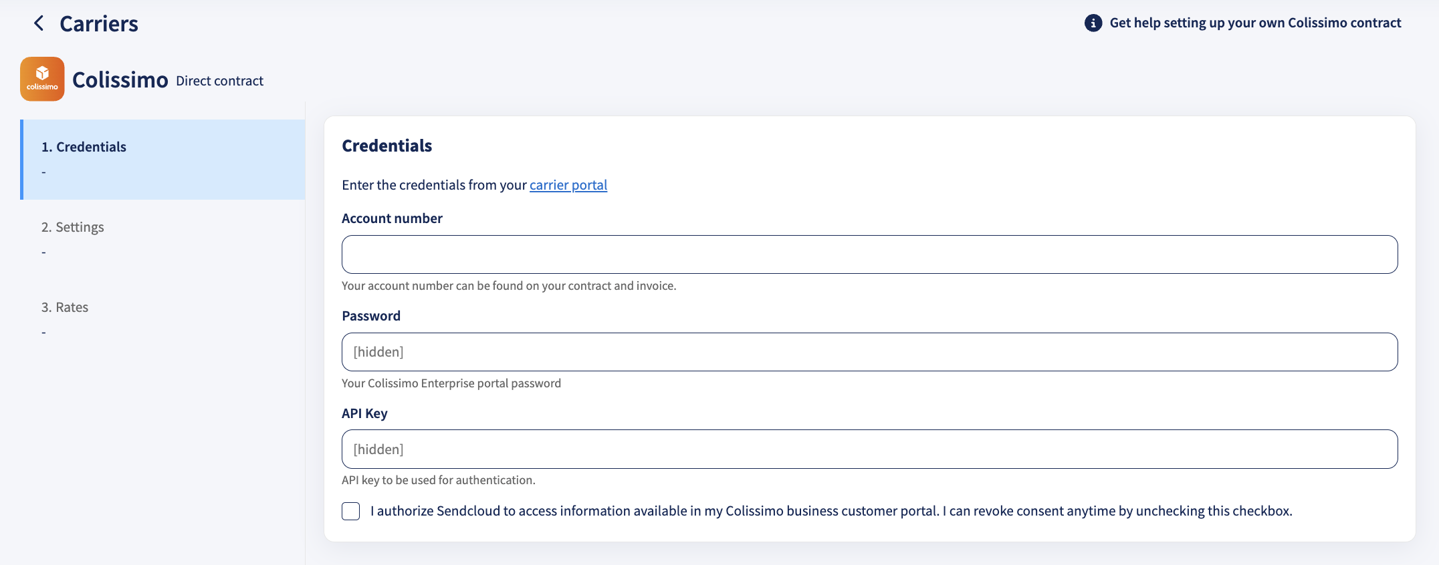Select the 1. Credentials step
This screenshot has width=1439, height=565.
[164, 160]
